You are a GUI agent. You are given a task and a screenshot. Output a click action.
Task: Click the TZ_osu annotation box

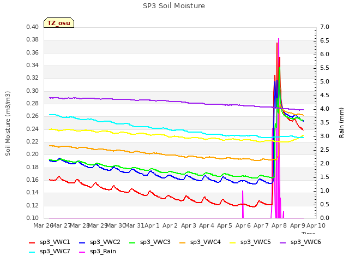[x=59, y=23]
